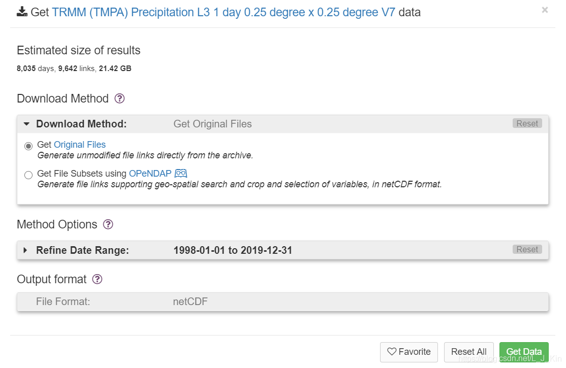Reset the Download Method section
This screenshot has width=566, height=368.
pyautogui.click(x=527, y=124)
